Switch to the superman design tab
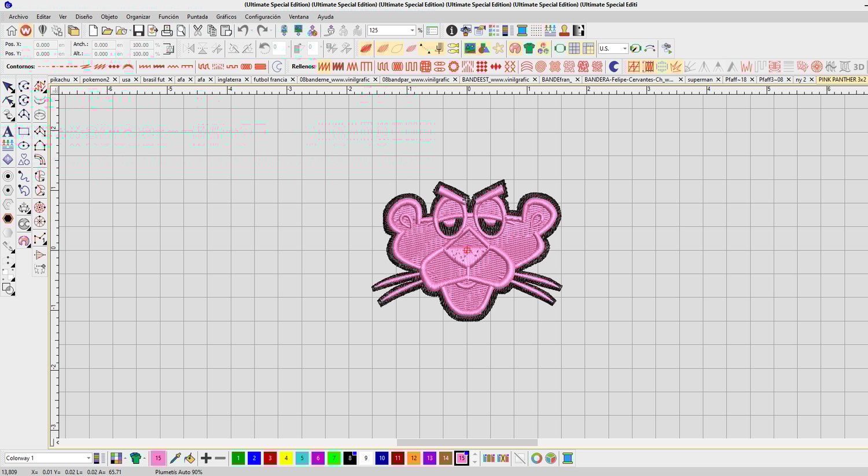Screen dimensions: 868x476 pos(700,79)
